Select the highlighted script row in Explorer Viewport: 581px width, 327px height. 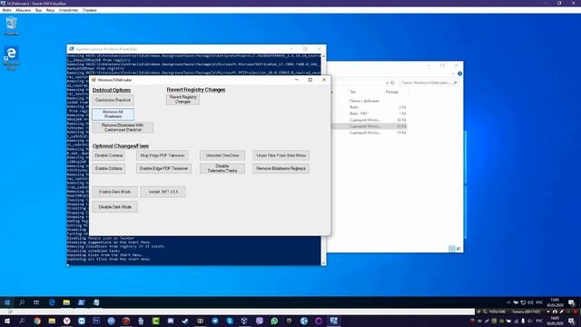(369, 126)
